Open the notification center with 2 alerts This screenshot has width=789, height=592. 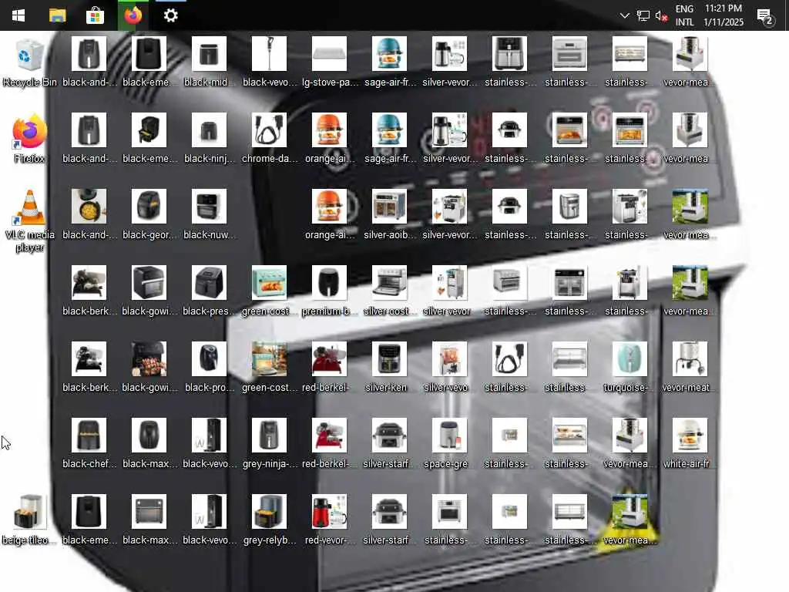click(x=765, y=16)
